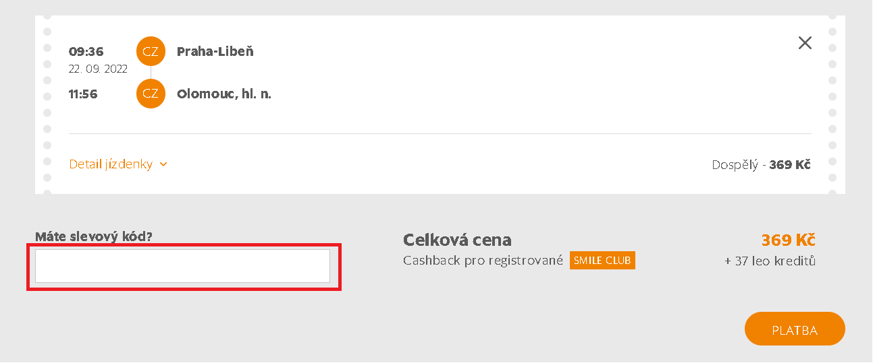Image resolution: width=873 pixels, height=363 pixels.
Task: Click the orange CZ icon beside Praha-Libeň
Action: coord(151,51)
